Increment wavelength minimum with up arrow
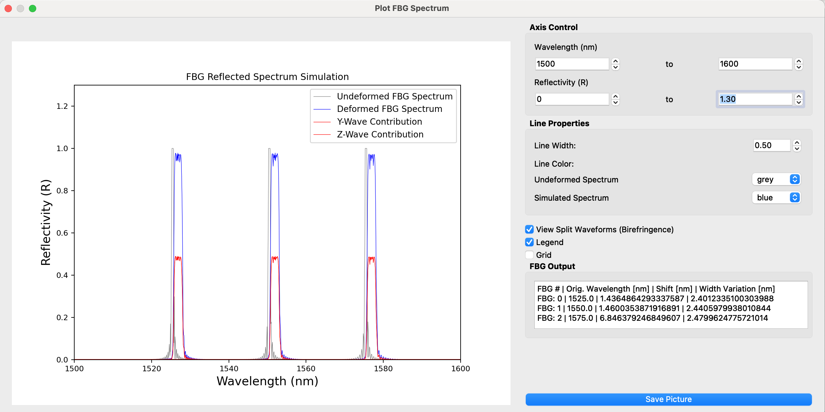The width and height of the screenshot is (825, 412). pyautogui.click(x=615, y=61)
